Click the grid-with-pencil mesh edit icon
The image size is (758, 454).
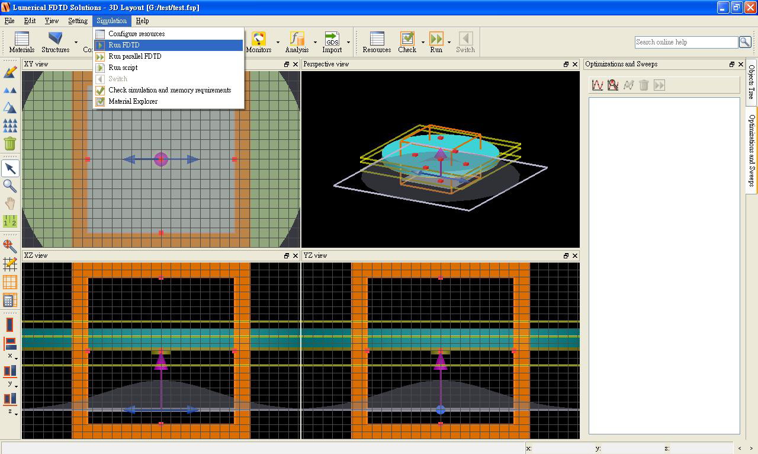point(10,264)
